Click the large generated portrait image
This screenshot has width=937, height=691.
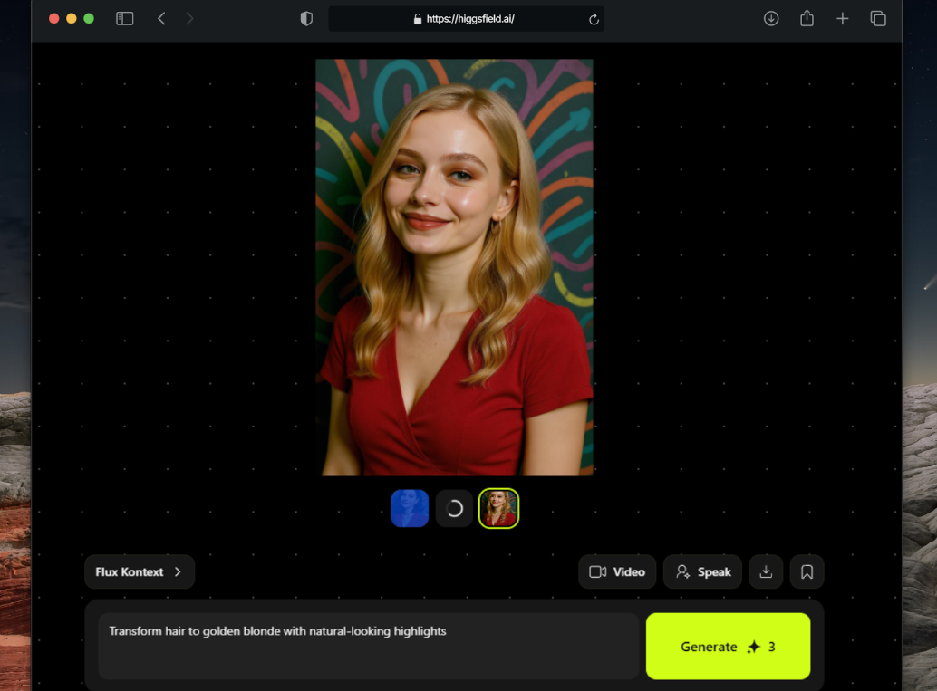click(454, 267)
